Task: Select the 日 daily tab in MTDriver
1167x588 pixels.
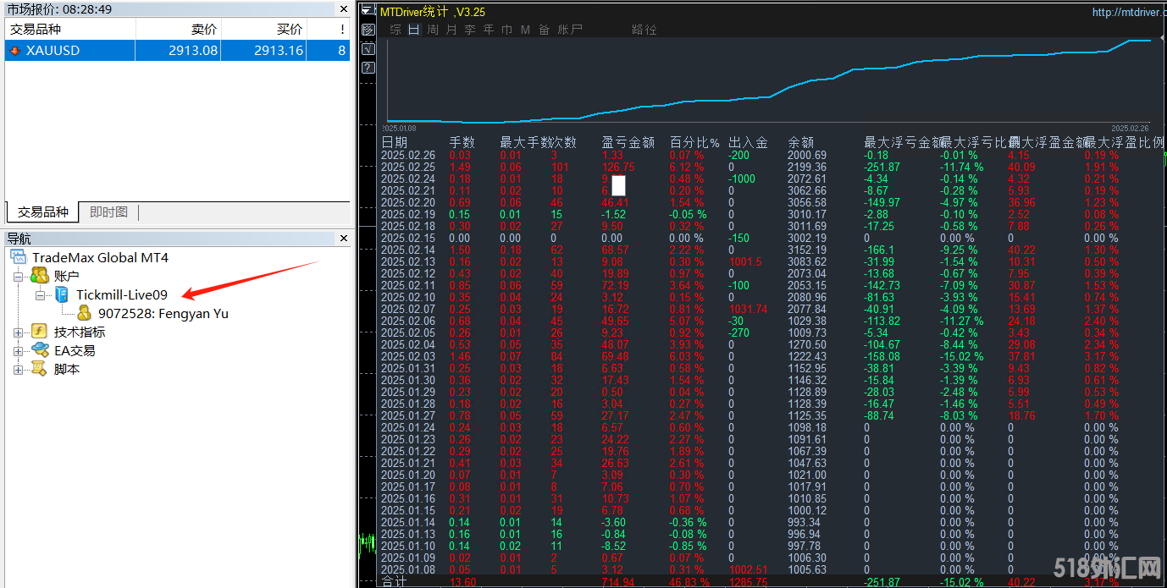Action: (413, 30)
